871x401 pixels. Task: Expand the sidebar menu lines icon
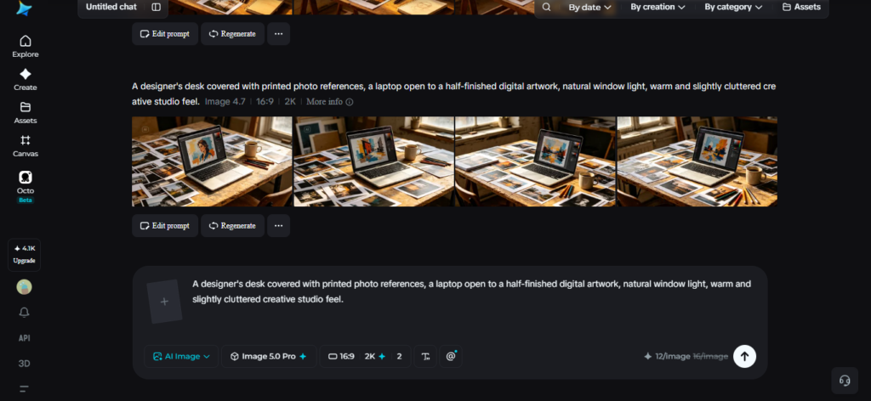[25, 388]
